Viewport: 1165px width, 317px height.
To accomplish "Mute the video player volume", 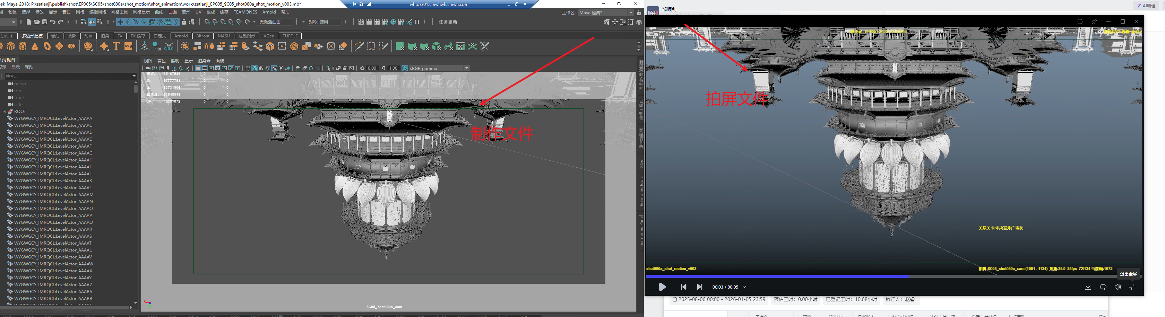I will coord(1118,287).
